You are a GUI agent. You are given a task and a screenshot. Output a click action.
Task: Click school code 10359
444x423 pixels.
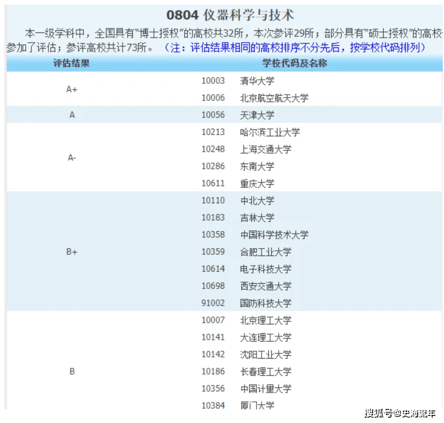213,251
